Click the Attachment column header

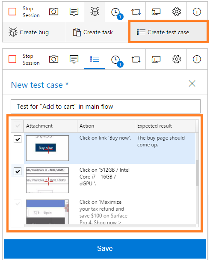click(50, 126)
